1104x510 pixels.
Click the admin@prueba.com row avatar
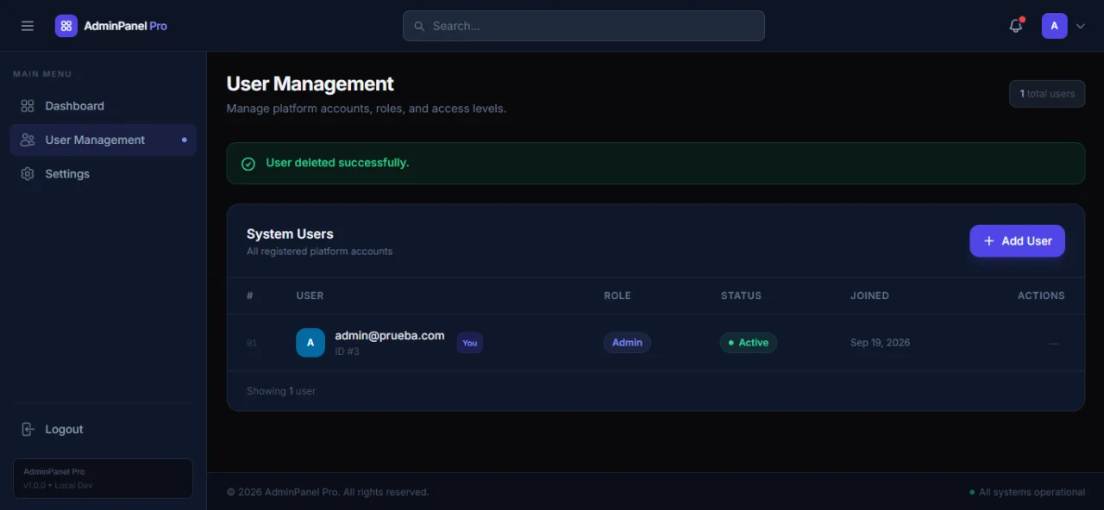coord(310,343)
